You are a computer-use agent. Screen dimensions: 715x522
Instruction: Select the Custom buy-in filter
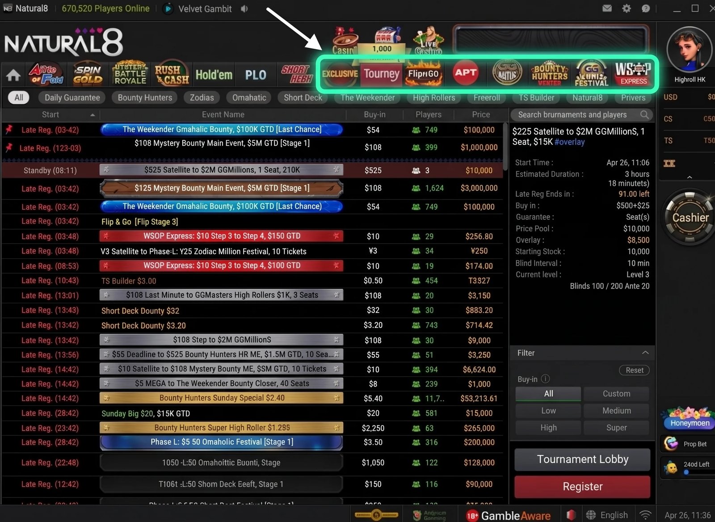pyautogui.click(x=616, y=394)
